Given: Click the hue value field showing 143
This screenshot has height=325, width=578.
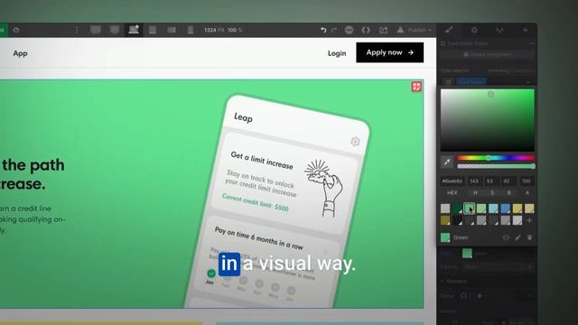Looking at the screenshot, I should (474, 181).
